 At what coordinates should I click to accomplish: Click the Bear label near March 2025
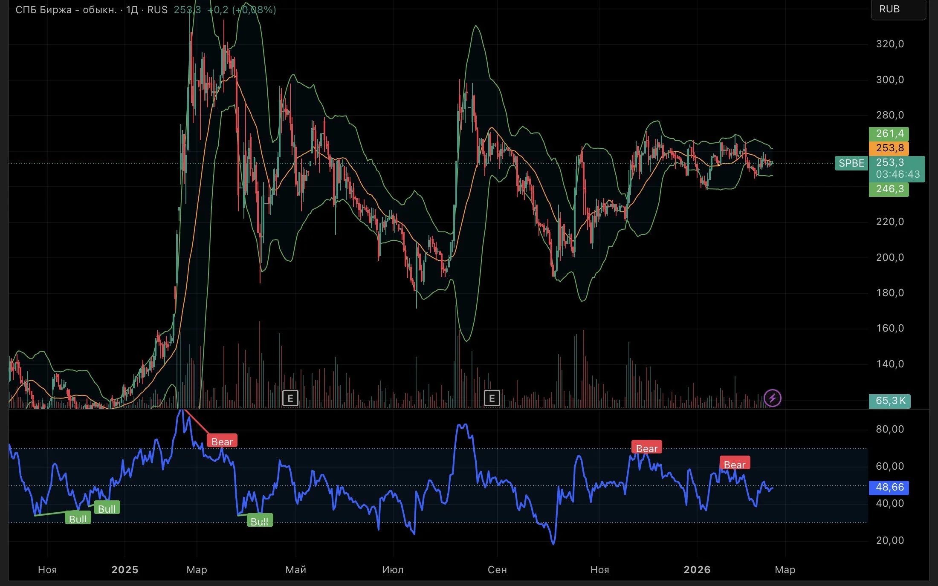click(x=222, y=442)
